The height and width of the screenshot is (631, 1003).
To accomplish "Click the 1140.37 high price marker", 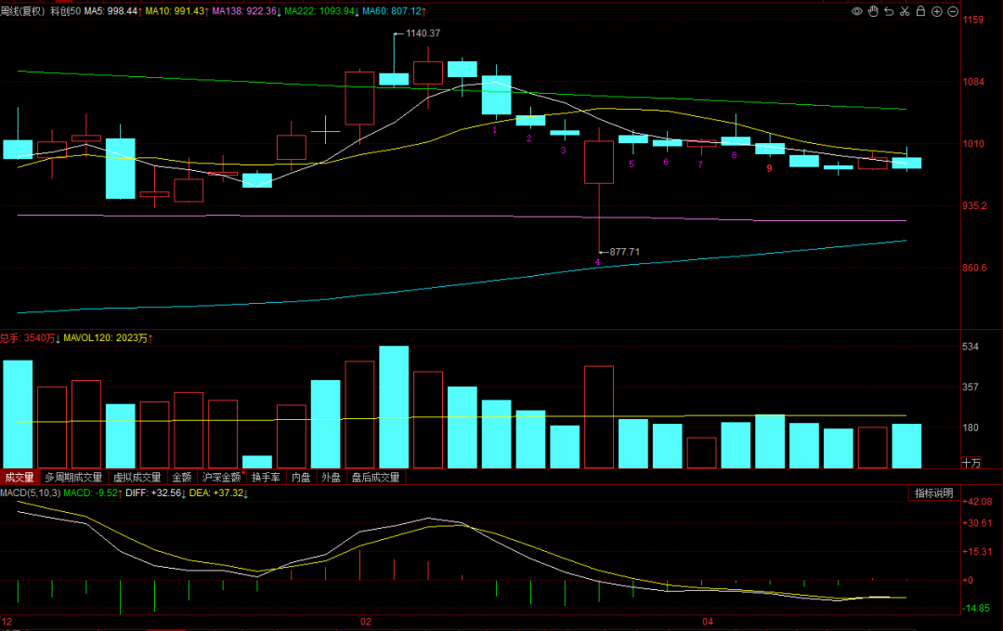I will pyautogui.click(x=423, y=33).
